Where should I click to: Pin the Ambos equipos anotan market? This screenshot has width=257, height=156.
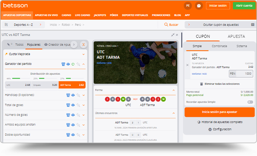coord(78,125)
